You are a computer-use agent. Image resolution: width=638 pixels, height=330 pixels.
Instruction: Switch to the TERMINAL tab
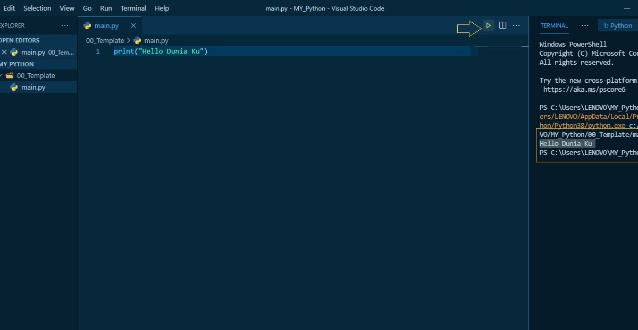coord(554,25)
